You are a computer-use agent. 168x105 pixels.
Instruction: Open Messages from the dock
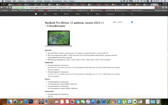point(78,102)
